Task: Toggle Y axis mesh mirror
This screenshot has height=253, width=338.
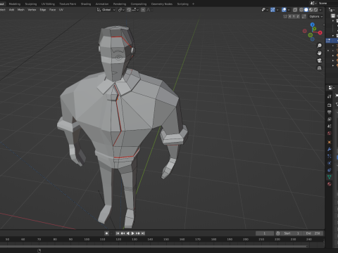Action: (294, 16)
